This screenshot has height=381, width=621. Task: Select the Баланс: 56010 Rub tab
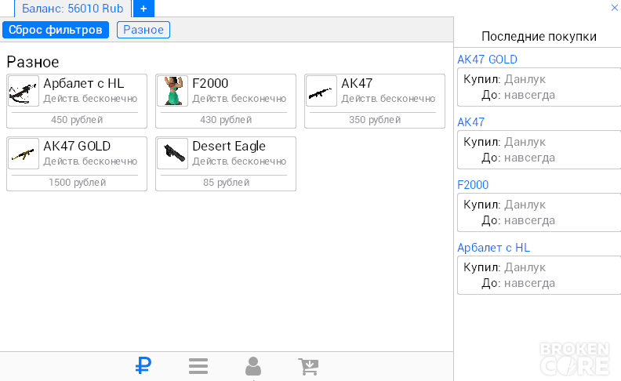(x=72, y=9)
